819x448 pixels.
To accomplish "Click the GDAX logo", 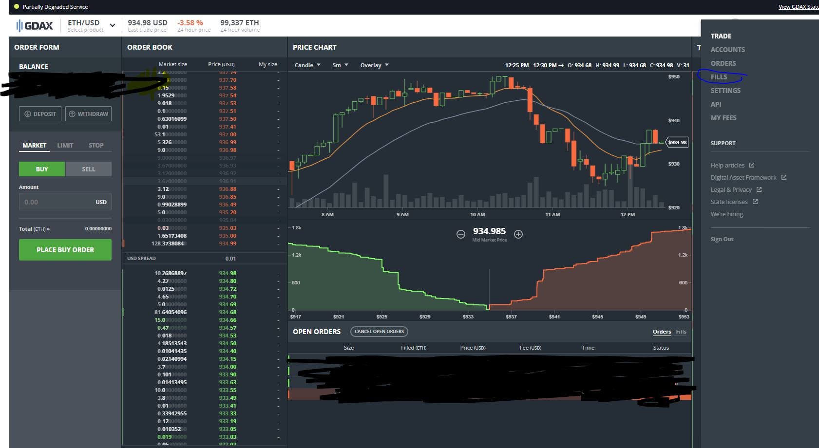I will point(34,26).
